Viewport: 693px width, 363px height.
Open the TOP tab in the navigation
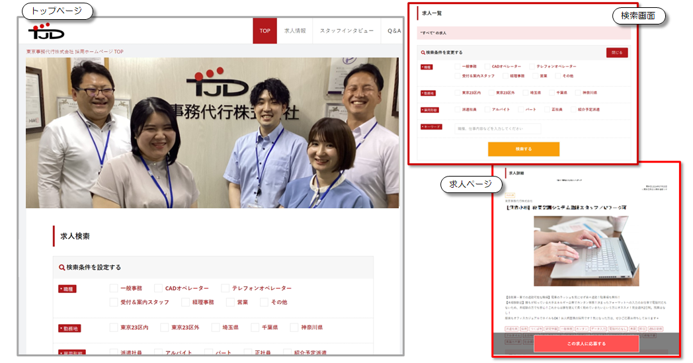[265, 30]
